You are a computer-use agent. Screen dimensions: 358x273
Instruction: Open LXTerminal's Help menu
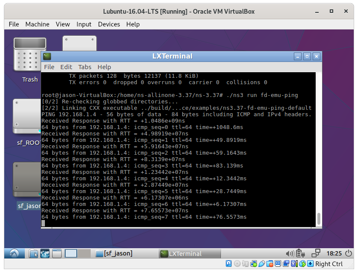pos(104,67)
